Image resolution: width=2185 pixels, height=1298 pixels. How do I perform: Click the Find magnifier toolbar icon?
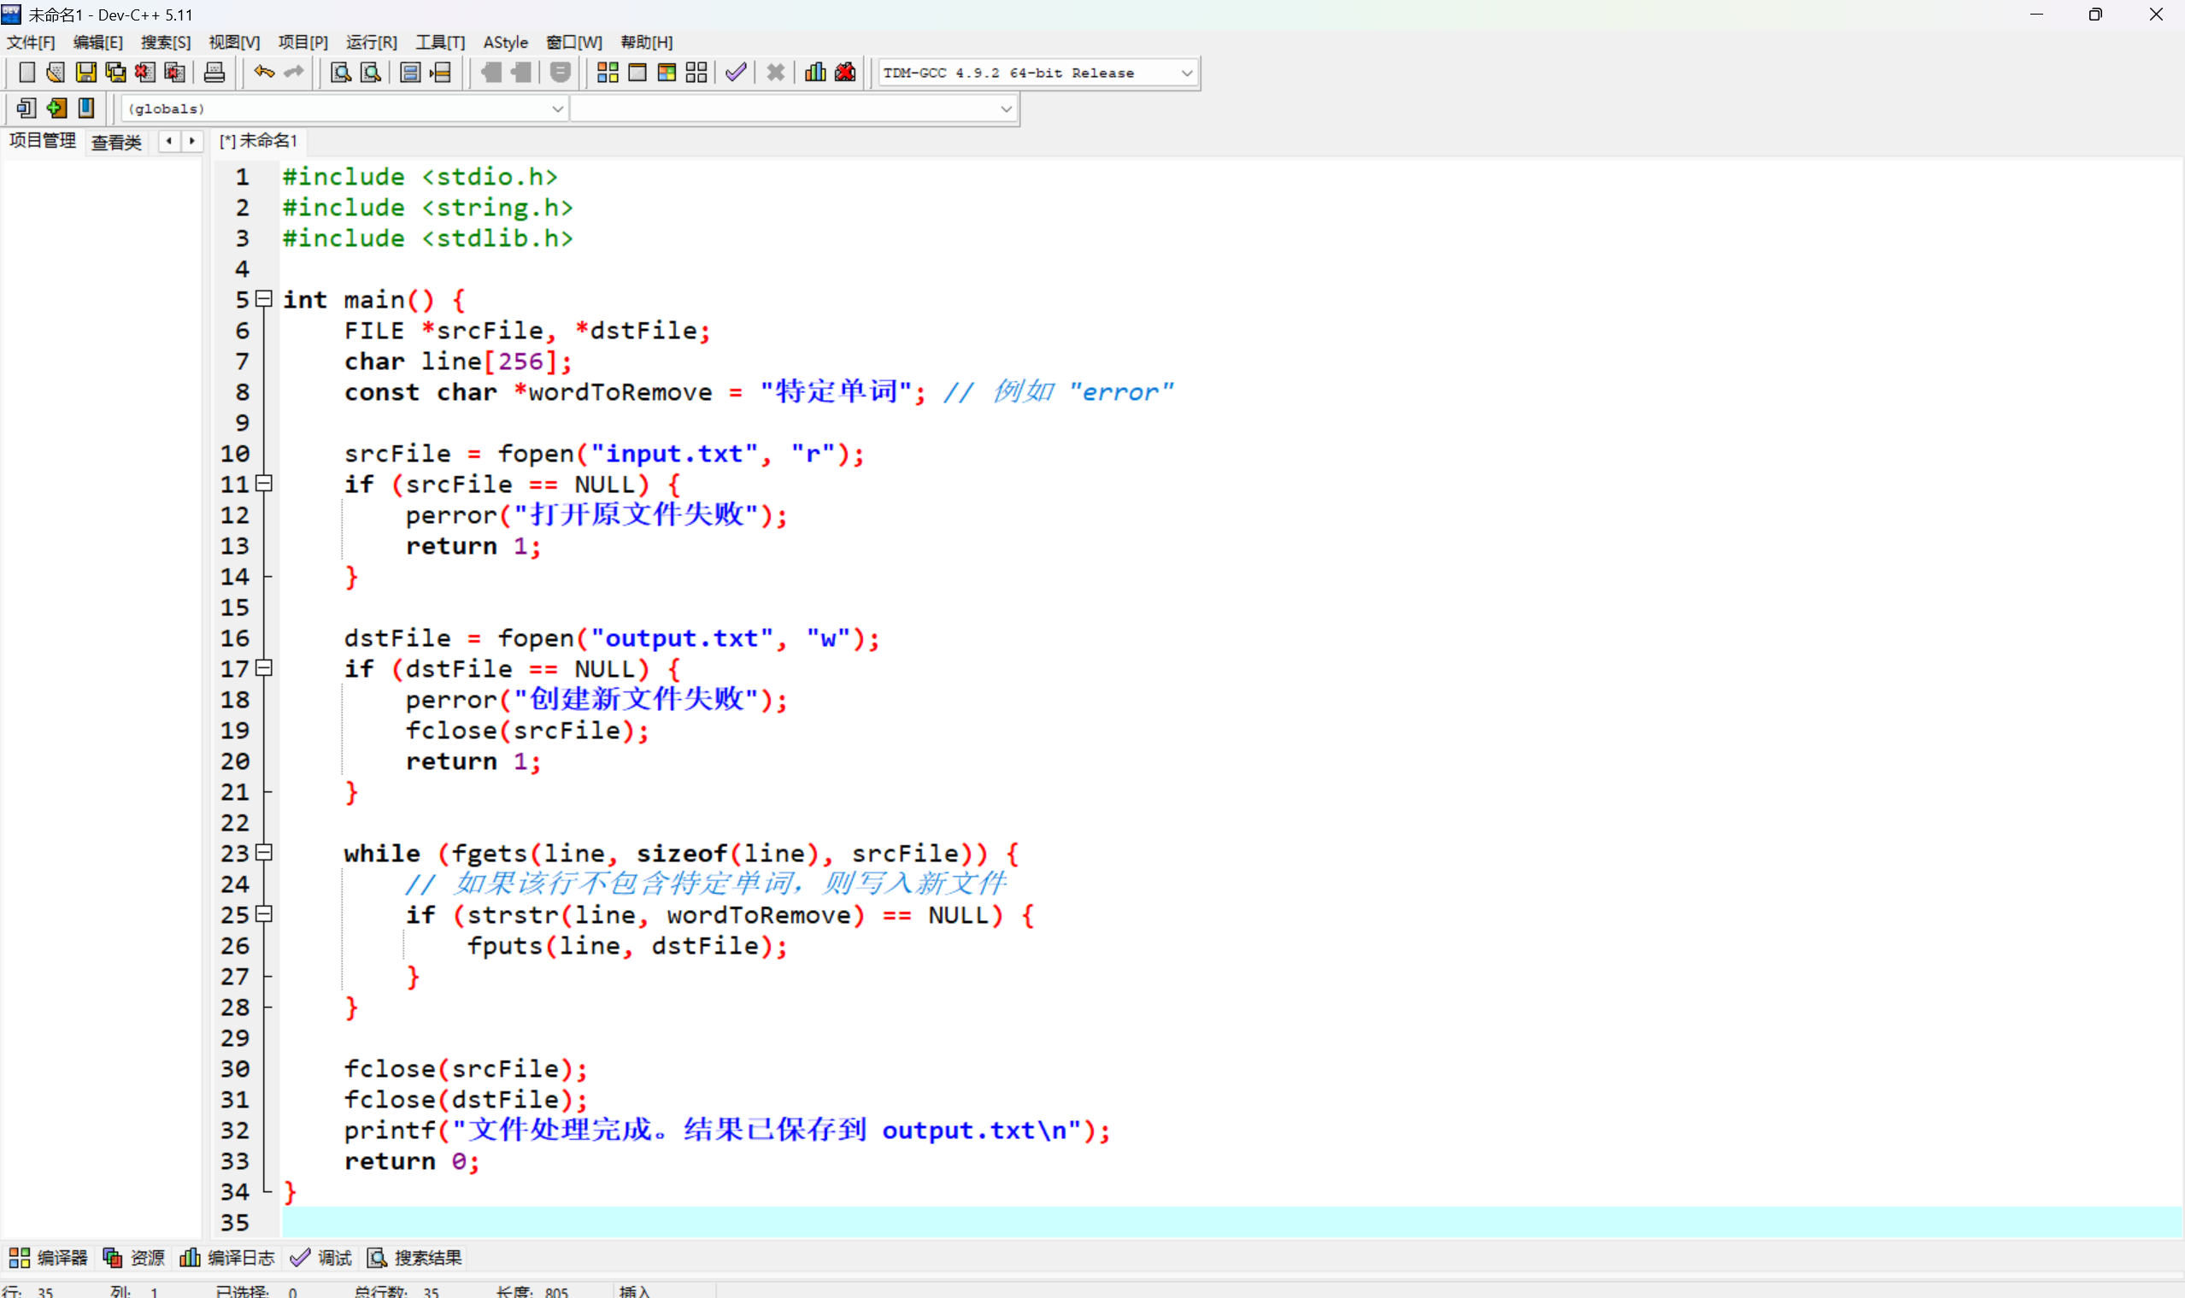340,73
